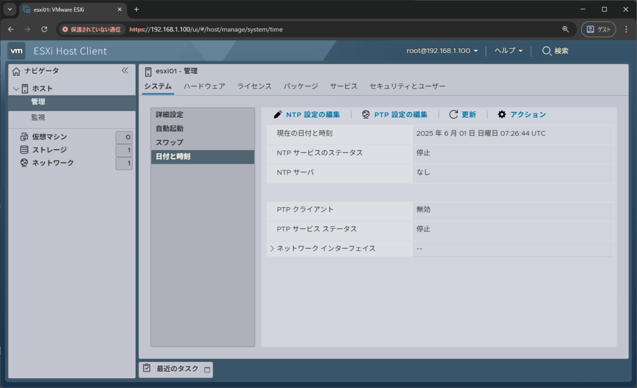Viewport: 637px width, 388px height.
Task: Switch to the ライセンス tab
Action: [x=254, y=86]
